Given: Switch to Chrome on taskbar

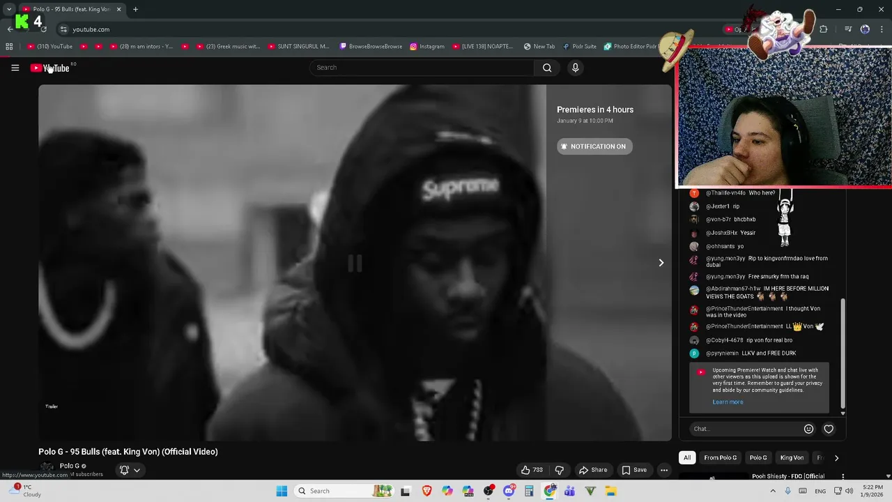Looking at the screenshot, I should [x=550, y=491].
